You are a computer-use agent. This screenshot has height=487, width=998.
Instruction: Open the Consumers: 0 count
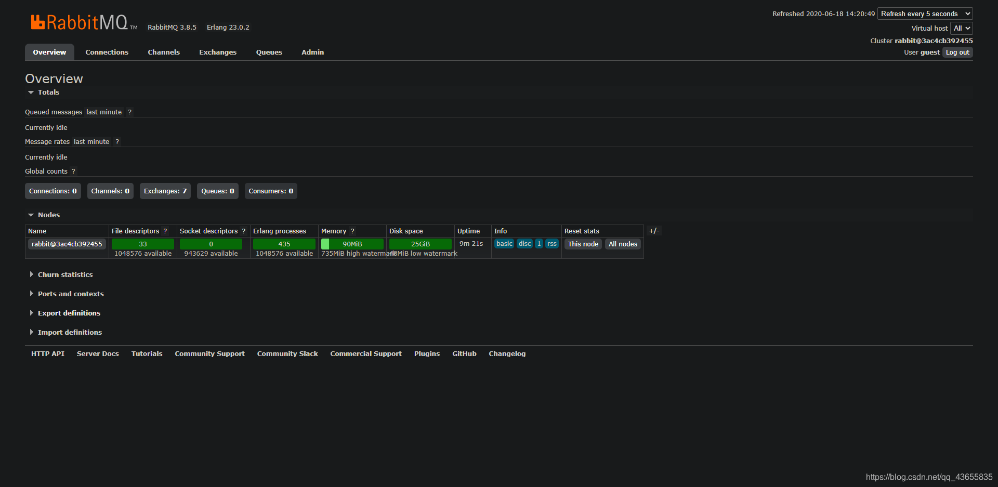[271, 191]
